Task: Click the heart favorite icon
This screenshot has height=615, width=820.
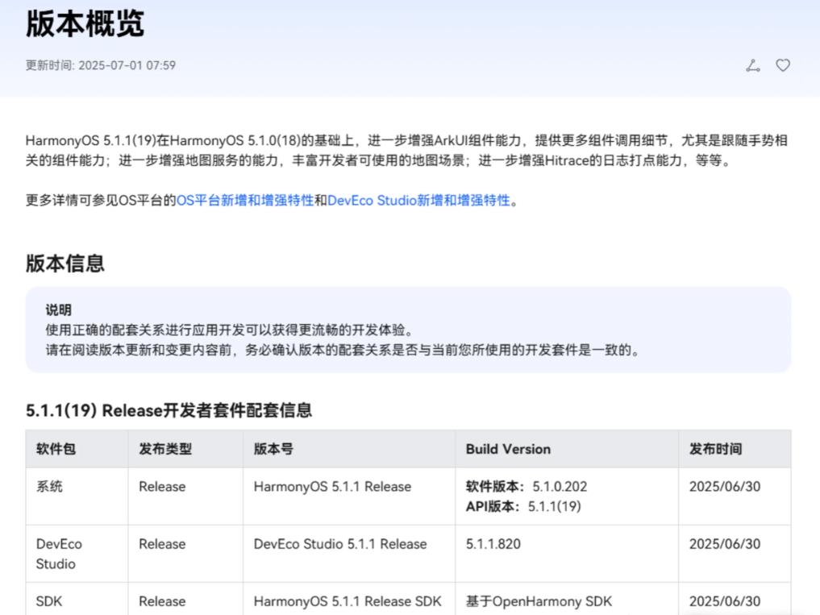Action: point(783,65)
